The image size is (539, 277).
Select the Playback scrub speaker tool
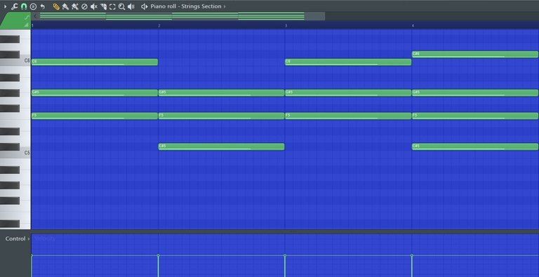point(131,6)
